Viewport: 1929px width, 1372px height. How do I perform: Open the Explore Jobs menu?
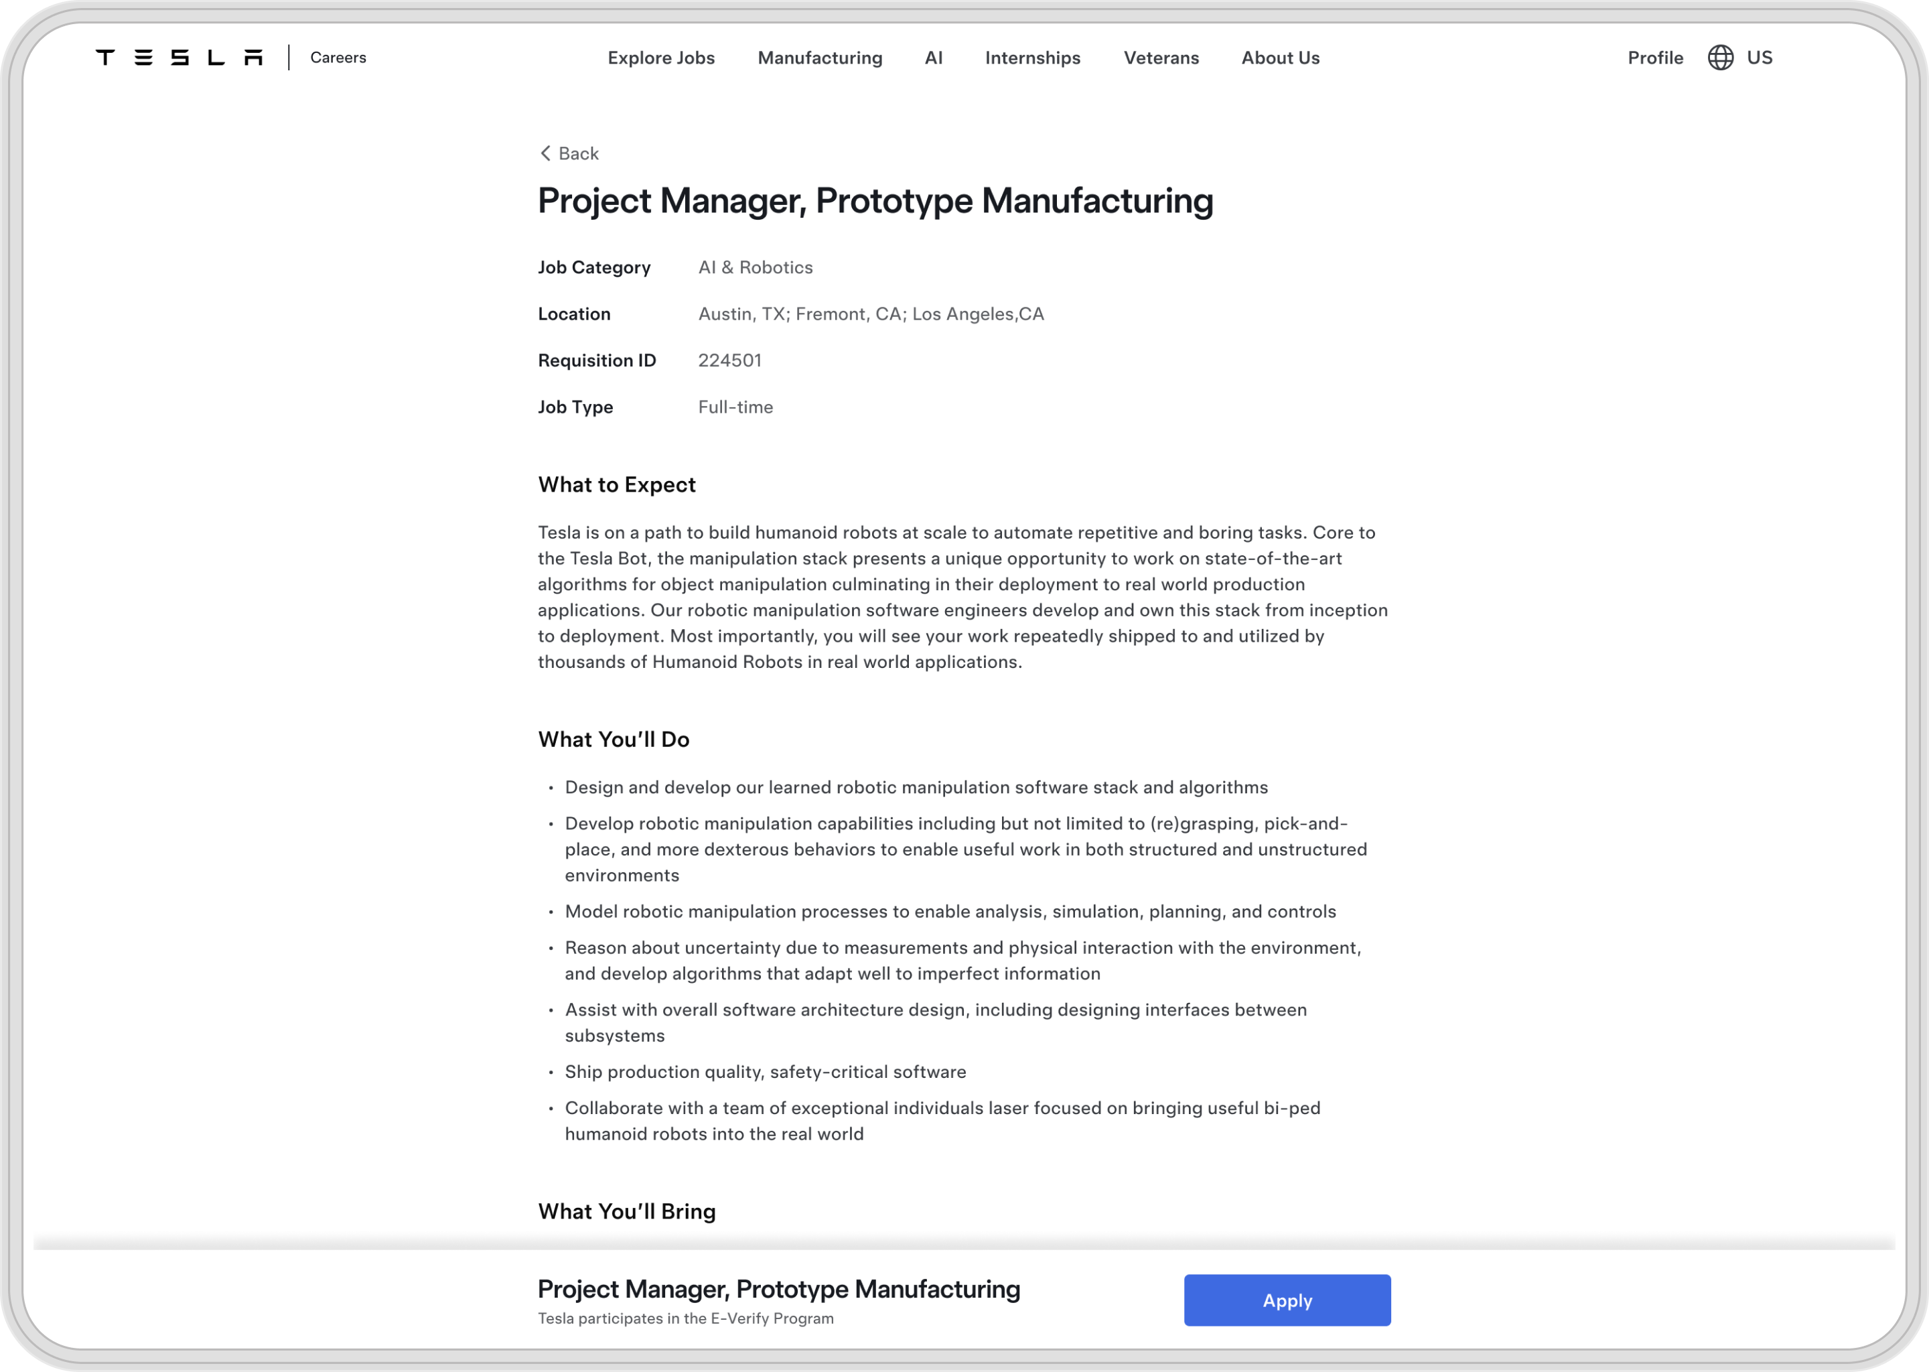coord(660,58)
